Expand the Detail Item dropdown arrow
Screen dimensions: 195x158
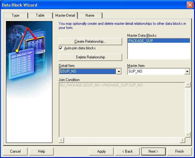[x=119, y=72]
